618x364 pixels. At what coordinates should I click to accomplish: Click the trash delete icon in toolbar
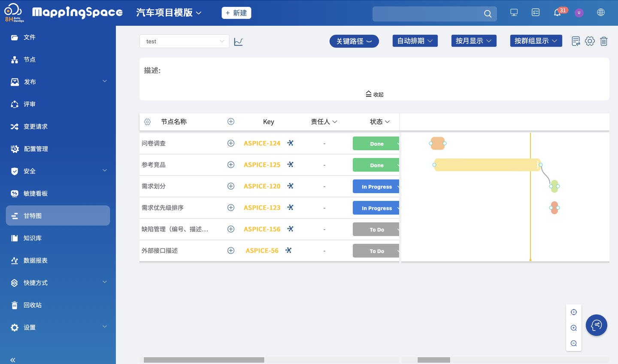pos(604,41)
